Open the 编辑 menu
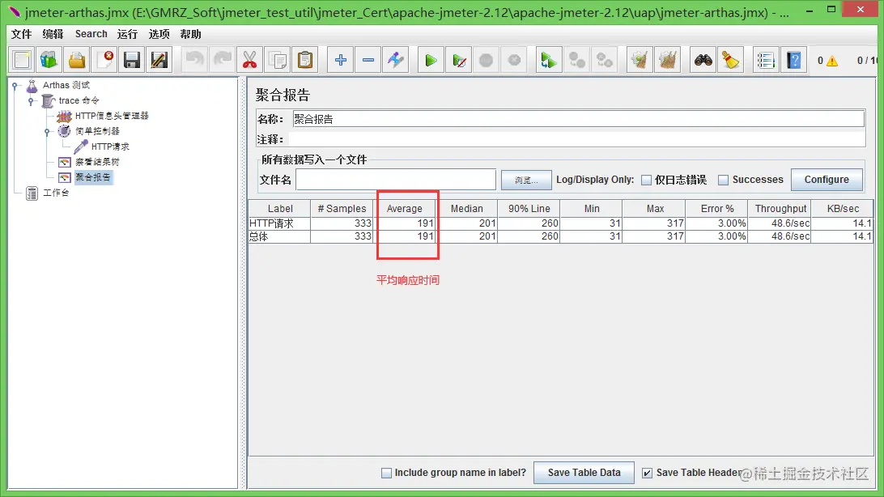The height and width of the screenshot is (497, 884). point(53,34)
